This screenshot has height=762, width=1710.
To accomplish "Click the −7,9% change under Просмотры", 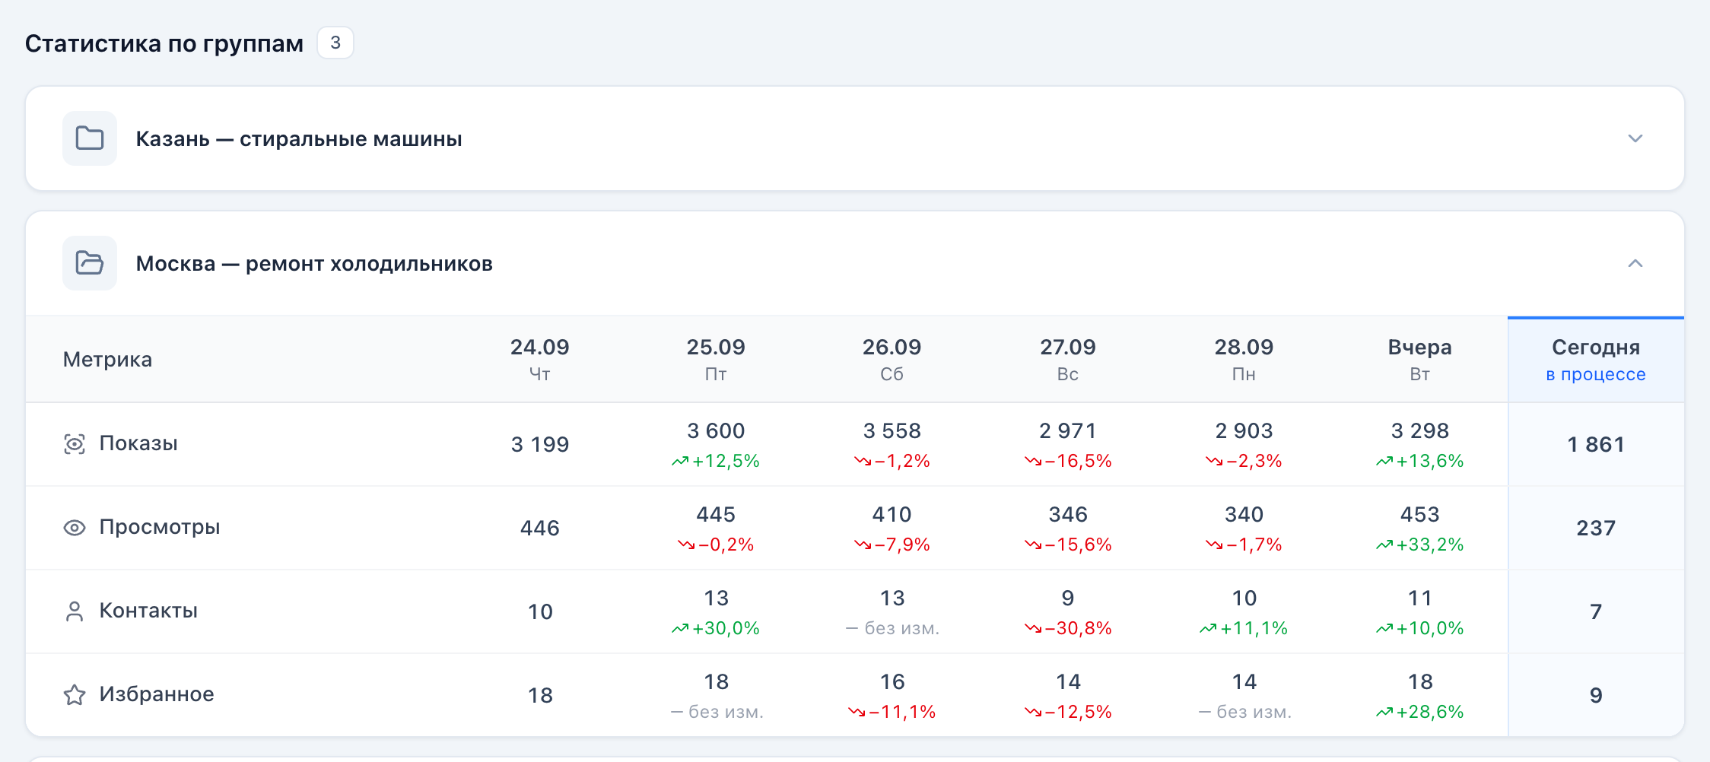I will (892, 545).
